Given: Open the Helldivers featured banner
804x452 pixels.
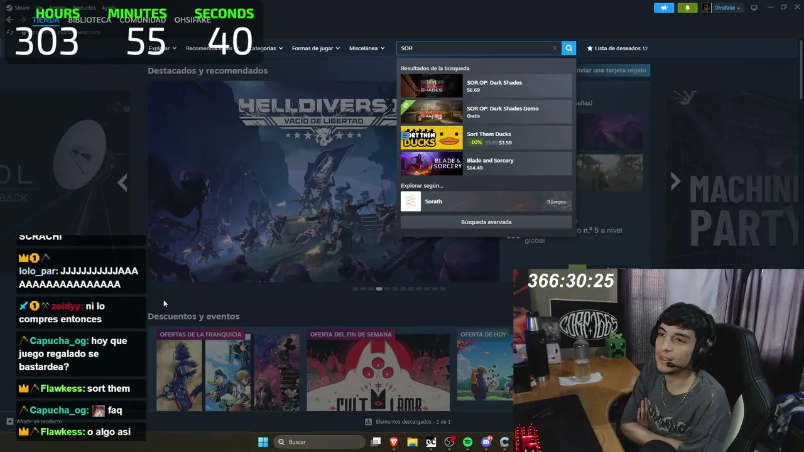Looking at the screenshot, I should click(x=323, y=181).
